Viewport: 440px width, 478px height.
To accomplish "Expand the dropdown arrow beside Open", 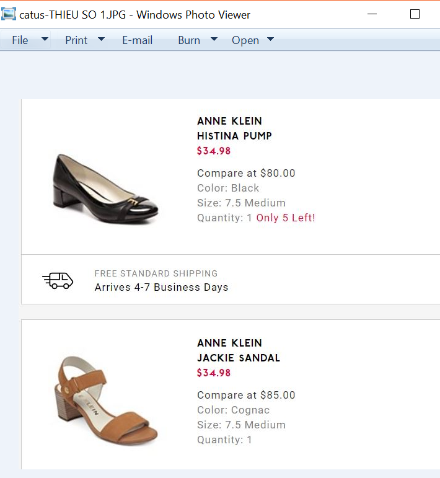I will click(270, 40).
